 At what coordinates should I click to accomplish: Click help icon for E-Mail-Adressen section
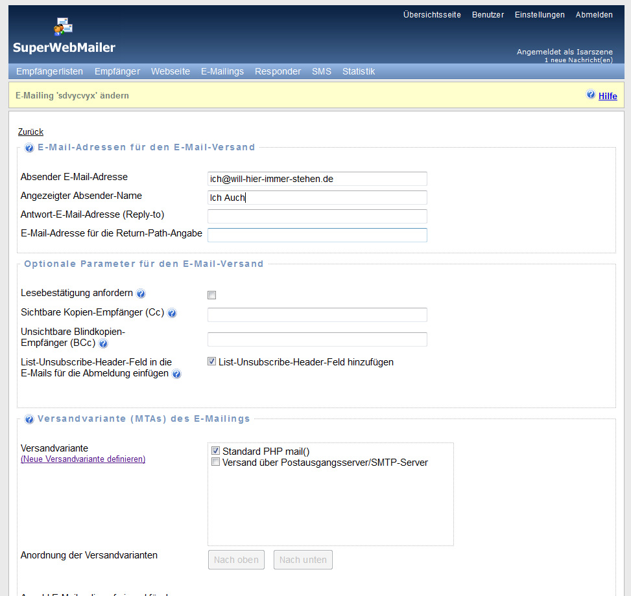(x=29, y=148)
